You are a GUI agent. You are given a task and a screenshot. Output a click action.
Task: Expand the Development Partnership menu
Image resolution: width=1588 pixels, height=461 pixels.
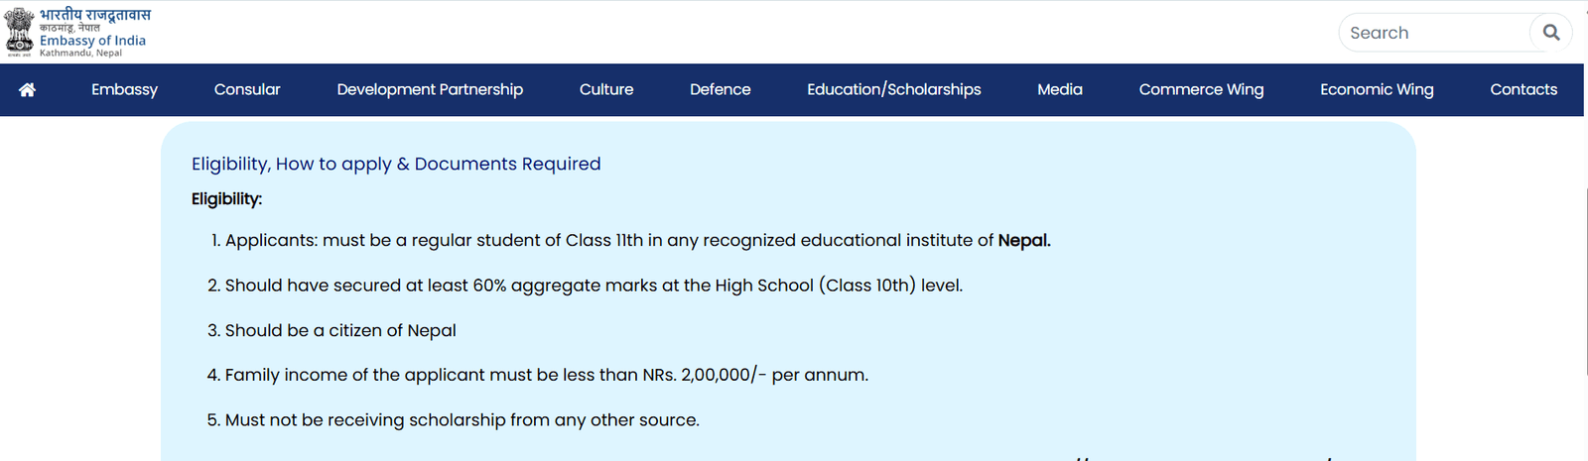430,90
